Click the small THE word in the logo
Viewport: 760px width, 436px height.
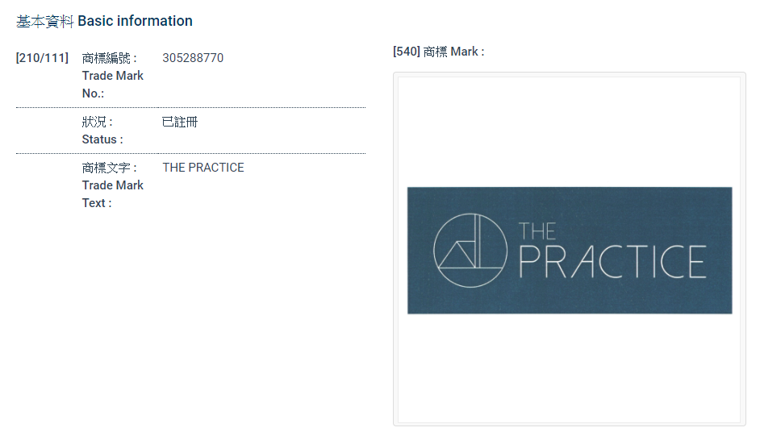[x=537, y=231]
